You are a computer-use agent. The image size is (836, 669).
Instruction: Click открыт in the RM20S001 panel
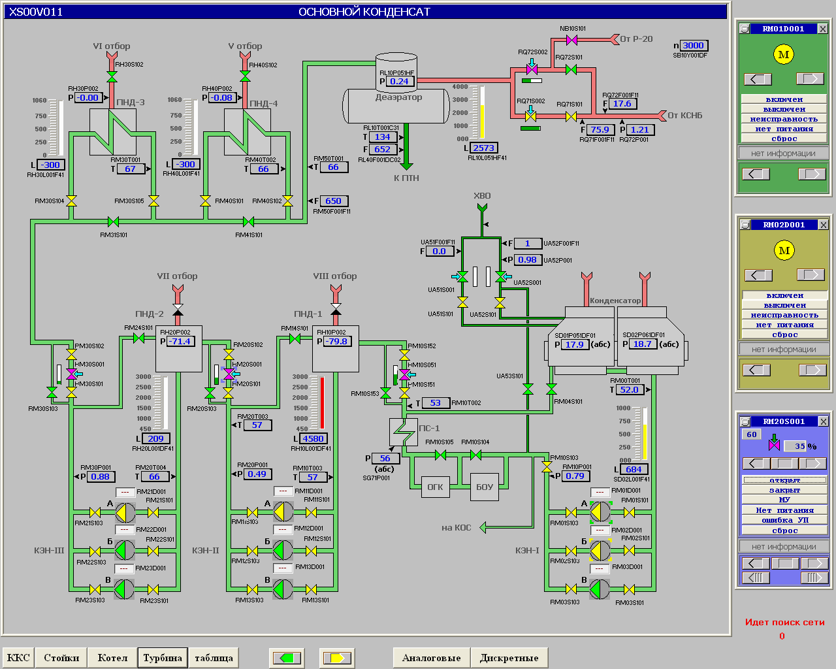click(784, 480)
